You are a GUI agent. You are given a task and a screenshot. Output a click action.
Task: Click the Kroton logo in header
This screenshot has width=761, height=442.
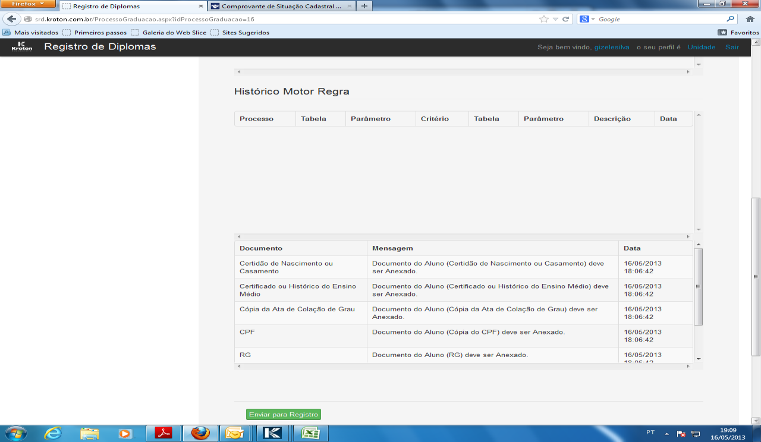[22, 46]
